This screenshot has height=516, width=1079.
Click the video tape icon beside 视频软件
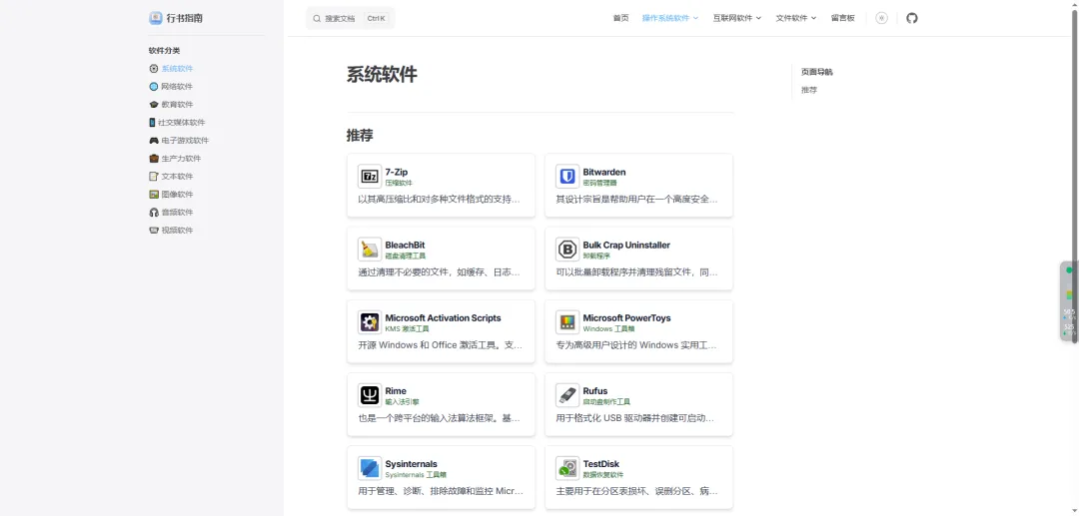(x=154, y=231)
